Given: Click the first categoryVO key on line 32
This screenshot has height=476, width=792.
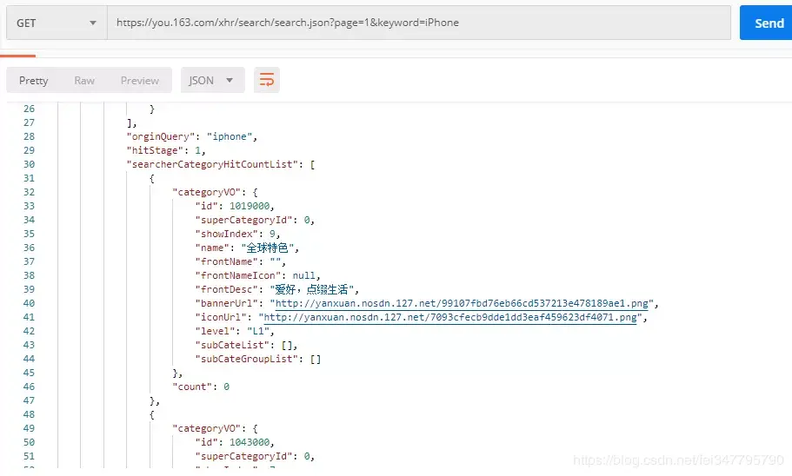Looking at the screenshot, I should 207,192.
